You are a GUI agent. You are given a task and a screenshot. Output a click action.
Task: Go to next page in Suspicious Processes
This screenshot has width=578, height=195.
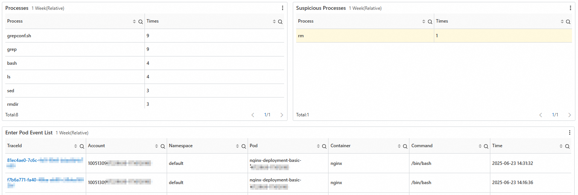[569, 115]
